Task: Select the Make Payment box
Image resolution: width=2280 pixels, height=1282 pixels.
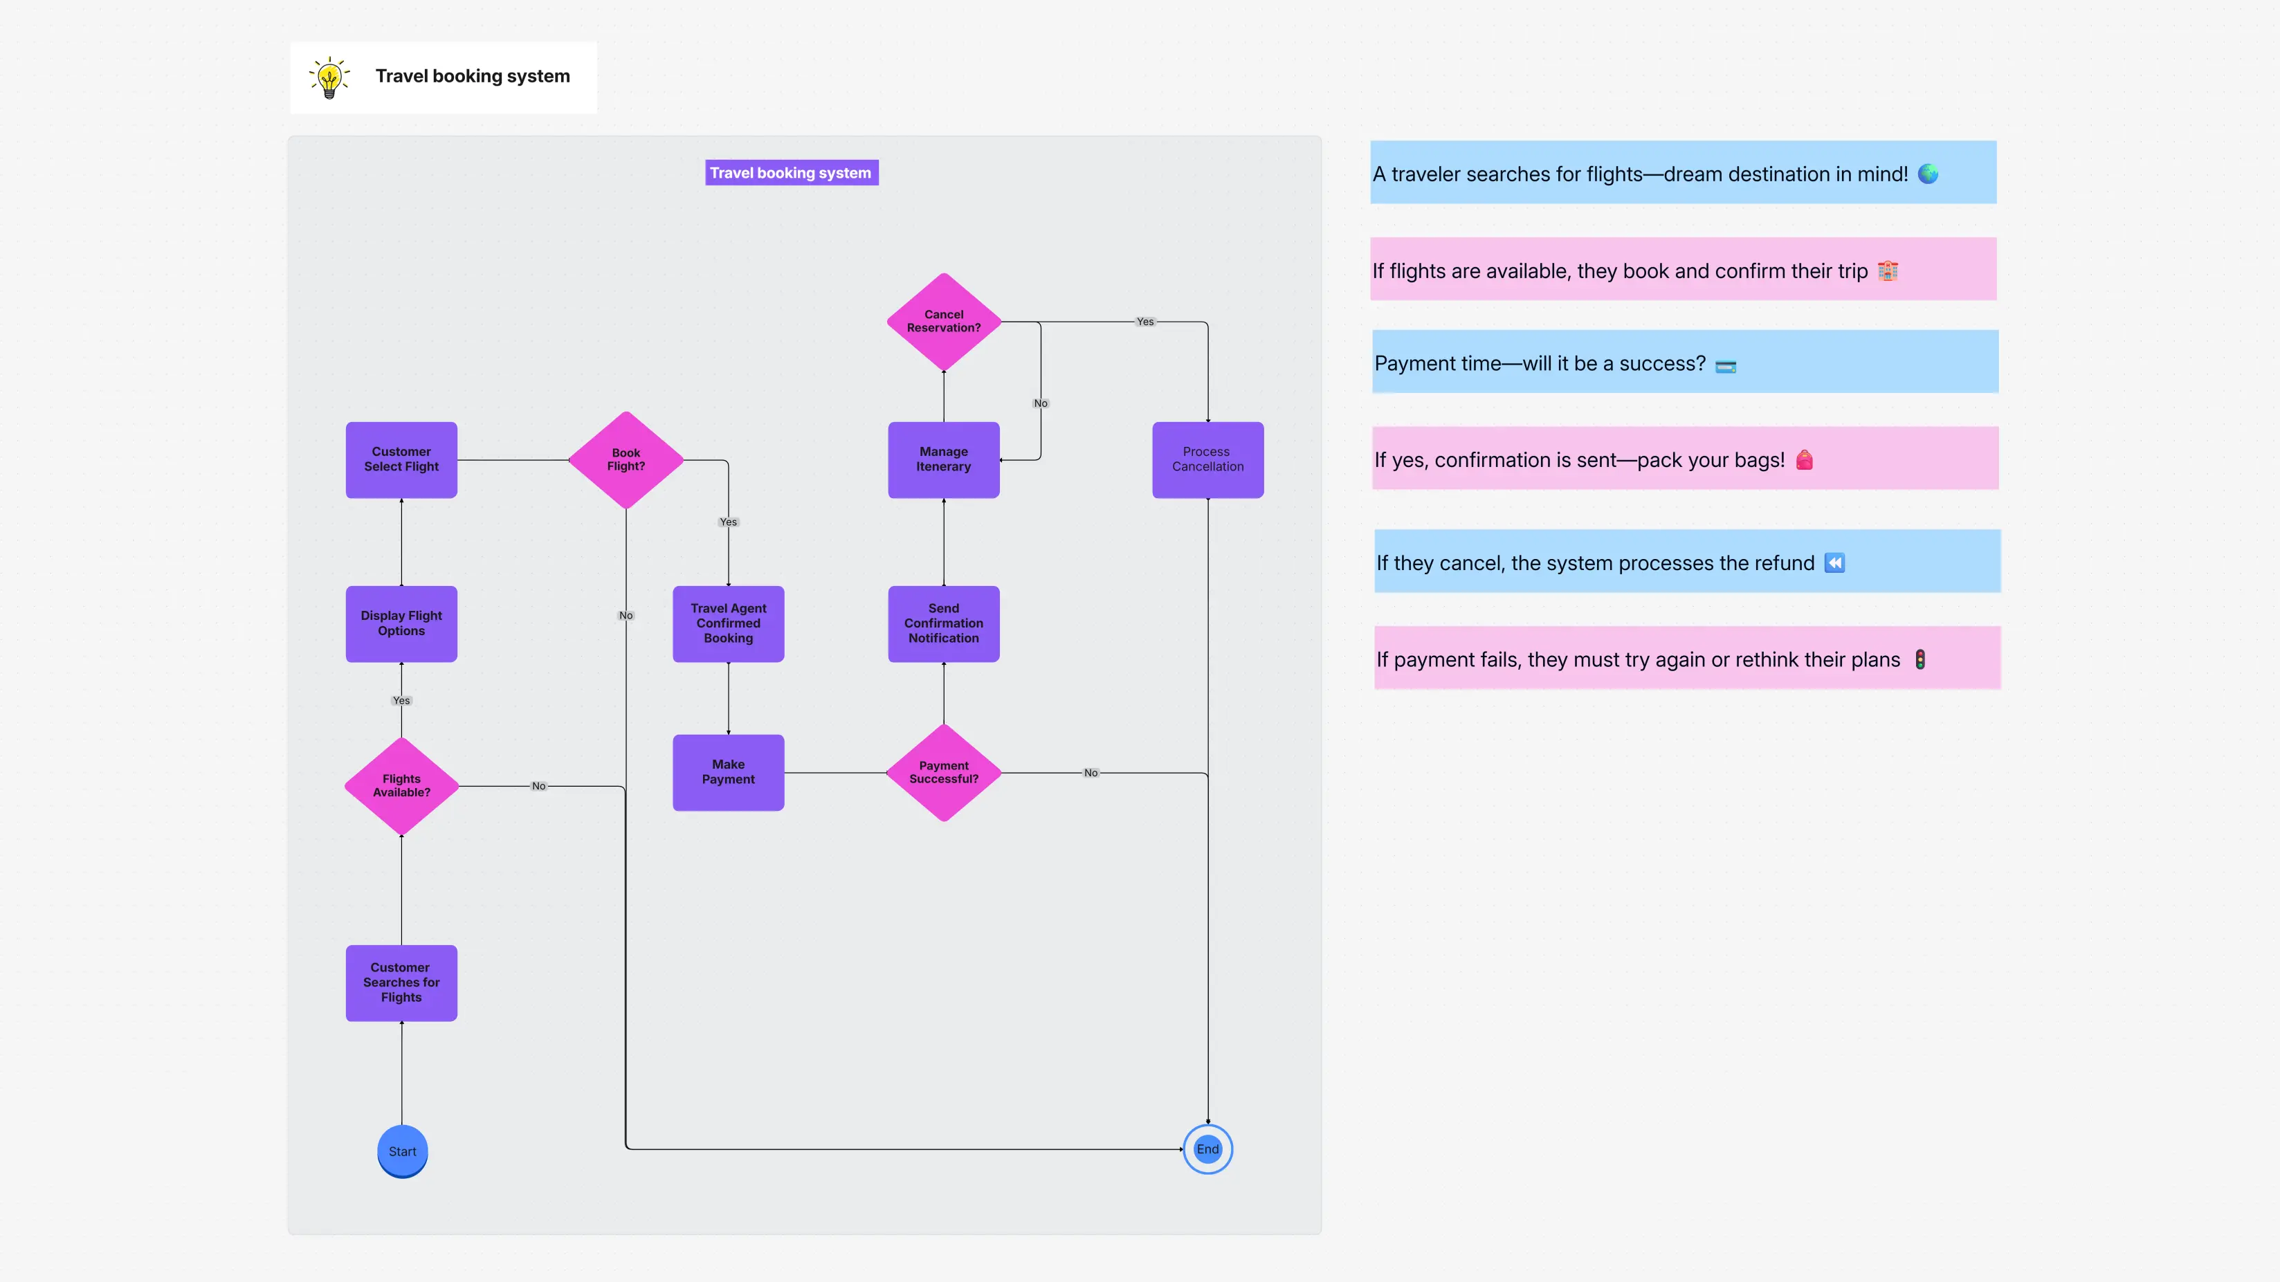Action: [x=729, y=772]
